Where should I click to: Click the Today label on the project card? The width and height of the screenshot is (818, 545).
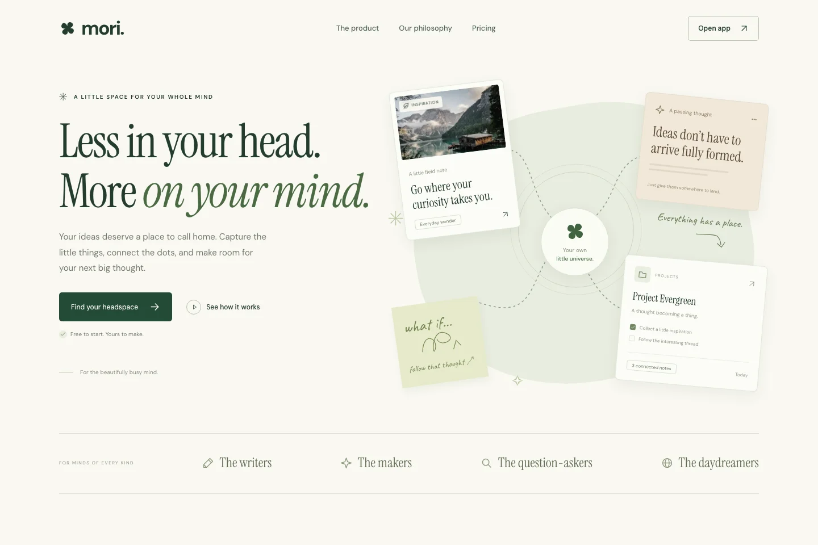click(x=741, y=375)
